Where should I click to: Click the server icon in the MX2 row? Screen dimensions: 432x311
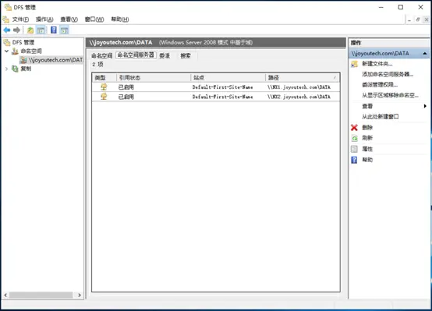tap(104, 97)
